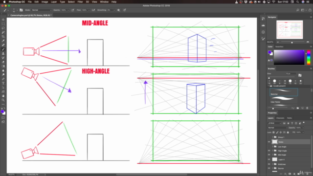
Task: Filter layers by type (T icon)
Action: [292, 123]
